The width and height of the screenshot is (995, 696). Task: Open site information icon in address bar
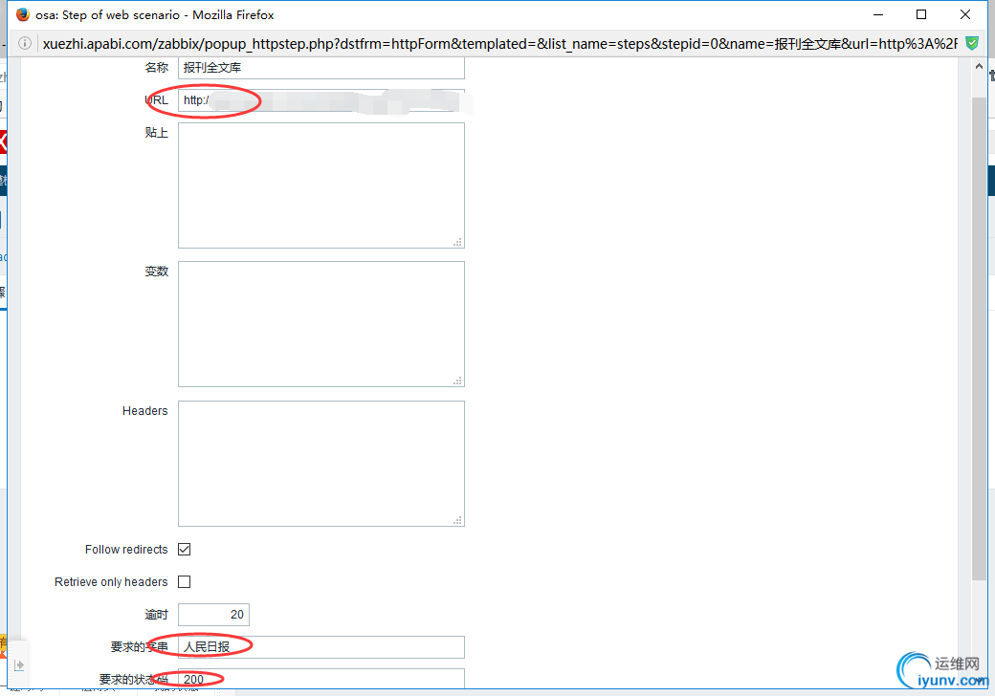click(25, 43)
